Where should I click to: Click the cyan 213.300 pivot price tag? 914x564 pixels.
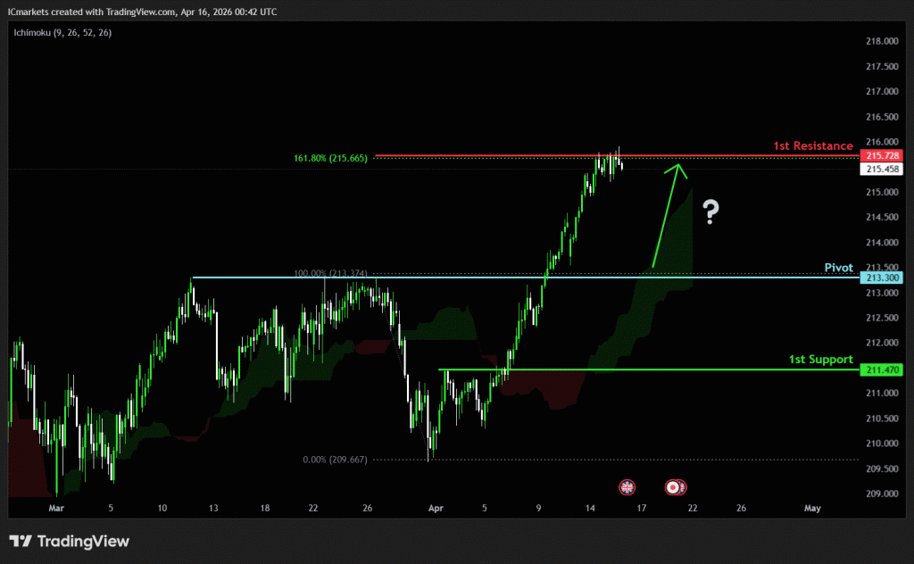point(882,278)
